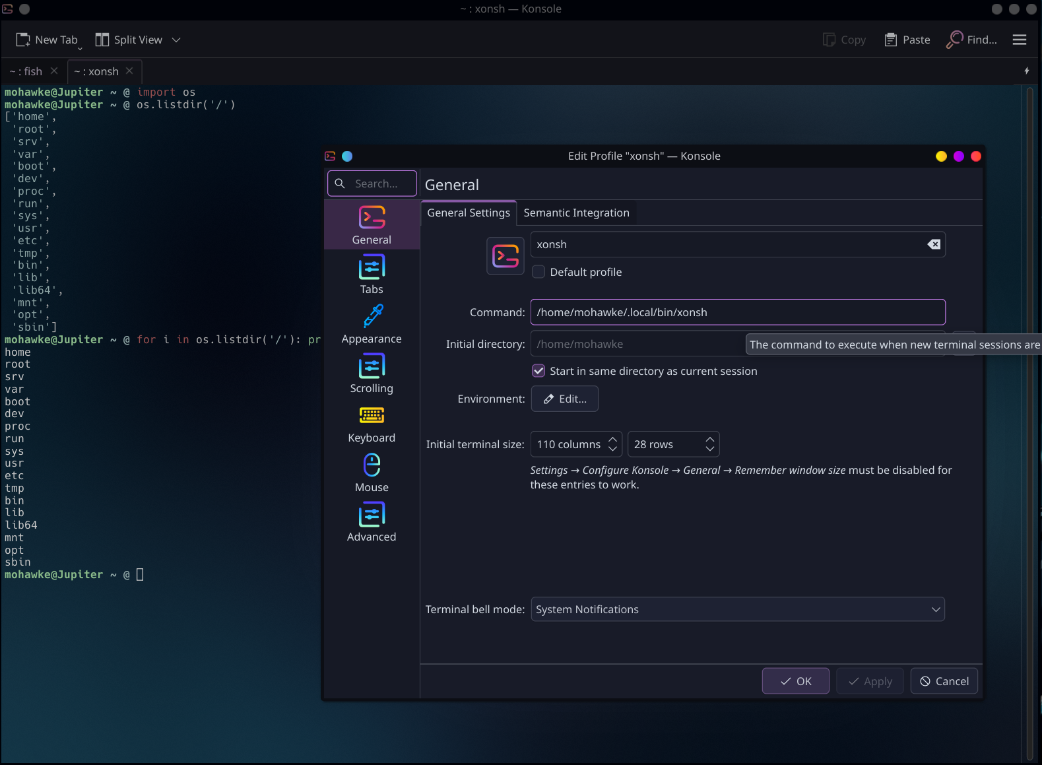Clear the profile name field with backspace icon
Image resolution: width=1042 pixels, height=765 pixels.
tap(934, 244)
